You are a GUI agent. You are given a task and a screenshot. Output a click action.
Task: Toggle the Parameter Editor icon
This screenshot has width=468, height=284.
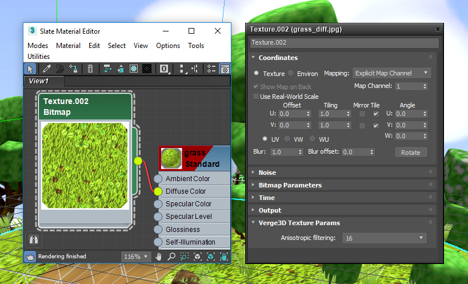[225, 69]
